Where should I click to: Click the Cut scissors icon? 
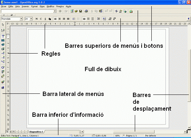[x=92, y=11]
